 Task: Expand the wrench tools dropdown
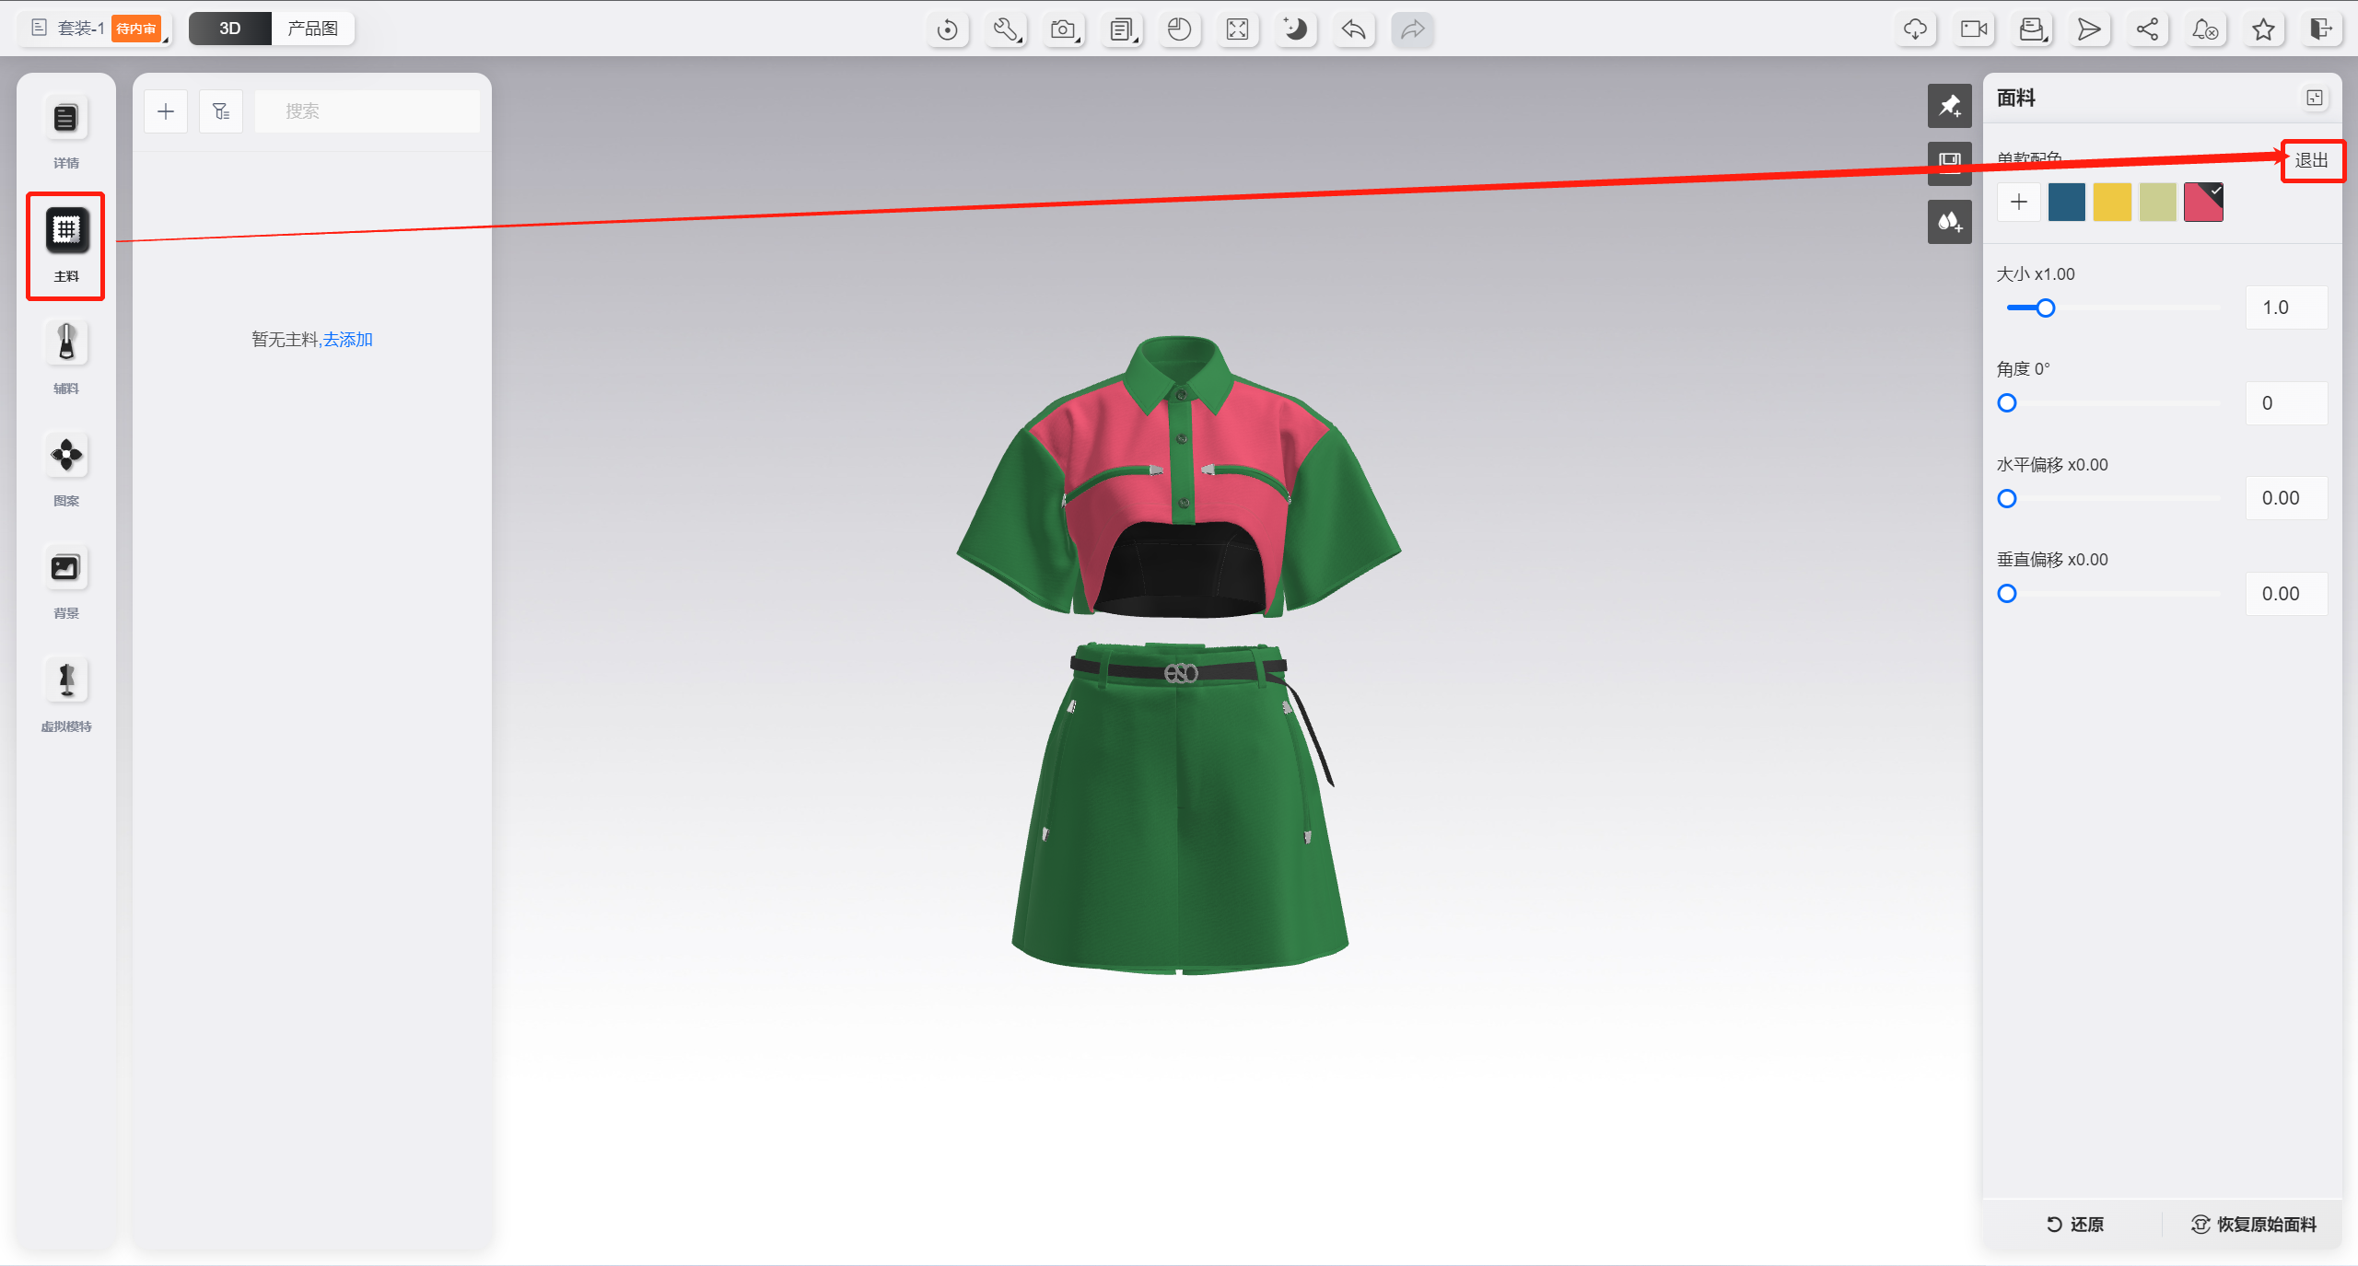point(1006,29)
